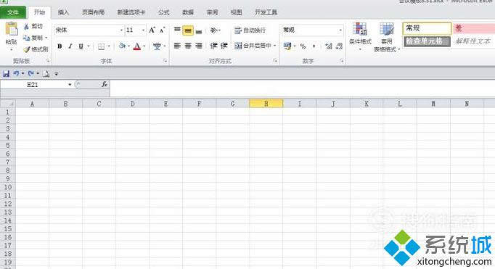This screenshot has height=269, width=495.
Task: Apply comma style
Action: (x=314, y=46)
